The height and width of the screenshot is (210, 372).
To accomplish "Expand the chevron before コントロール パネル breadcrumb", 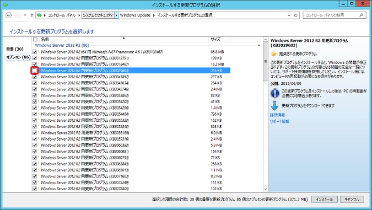I will pyautogui.click(x=45, y=15).
